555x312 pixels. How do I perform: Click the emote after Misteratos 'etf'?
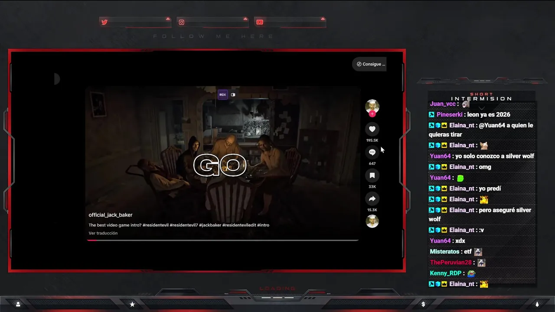pos(478,252)
